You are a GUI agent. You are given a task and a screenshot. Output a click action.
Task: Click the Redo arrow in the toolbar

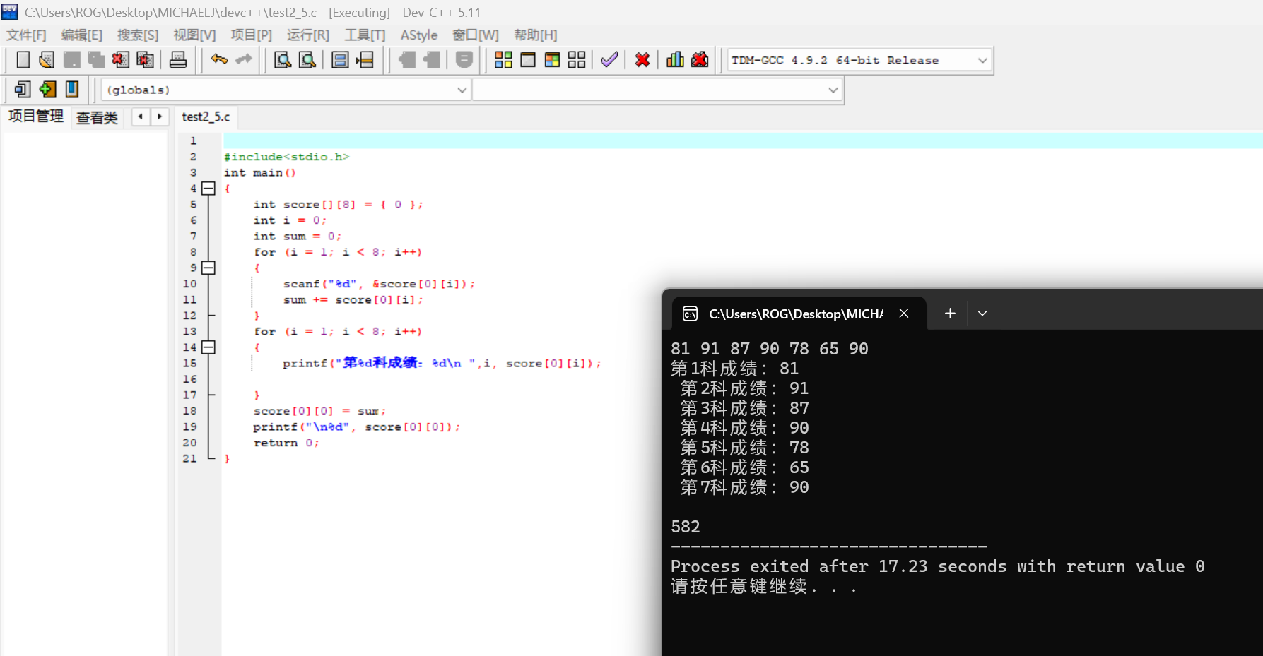pyautogui.click(x=244, y=60)
